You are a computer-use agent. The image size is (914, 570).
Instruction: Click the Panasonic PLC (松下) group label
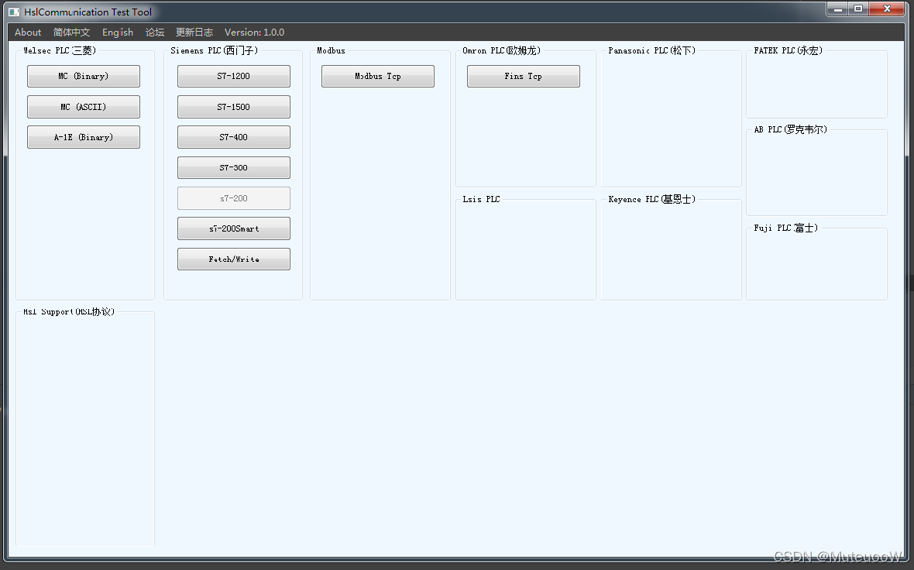tap(651, 50)
